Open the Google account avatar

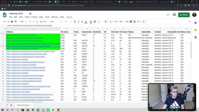(x=194, y=15)
